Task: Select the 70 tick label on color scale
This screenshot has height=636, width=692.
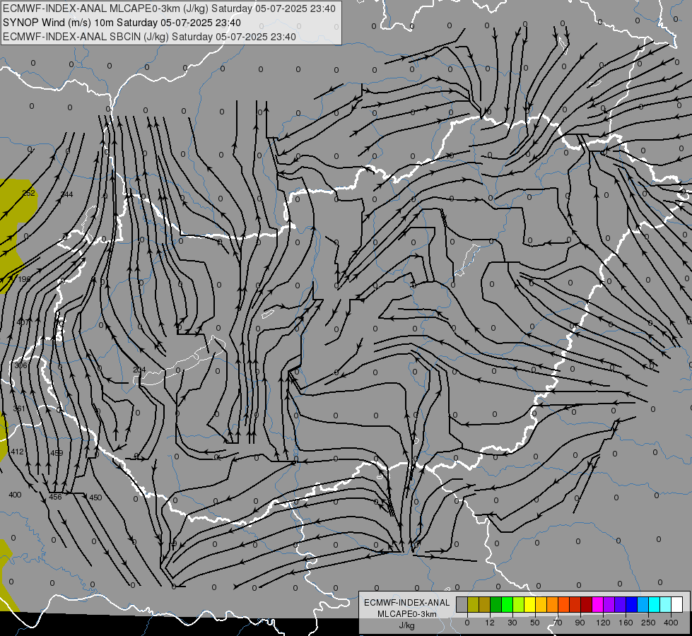Action: point(558,623)
